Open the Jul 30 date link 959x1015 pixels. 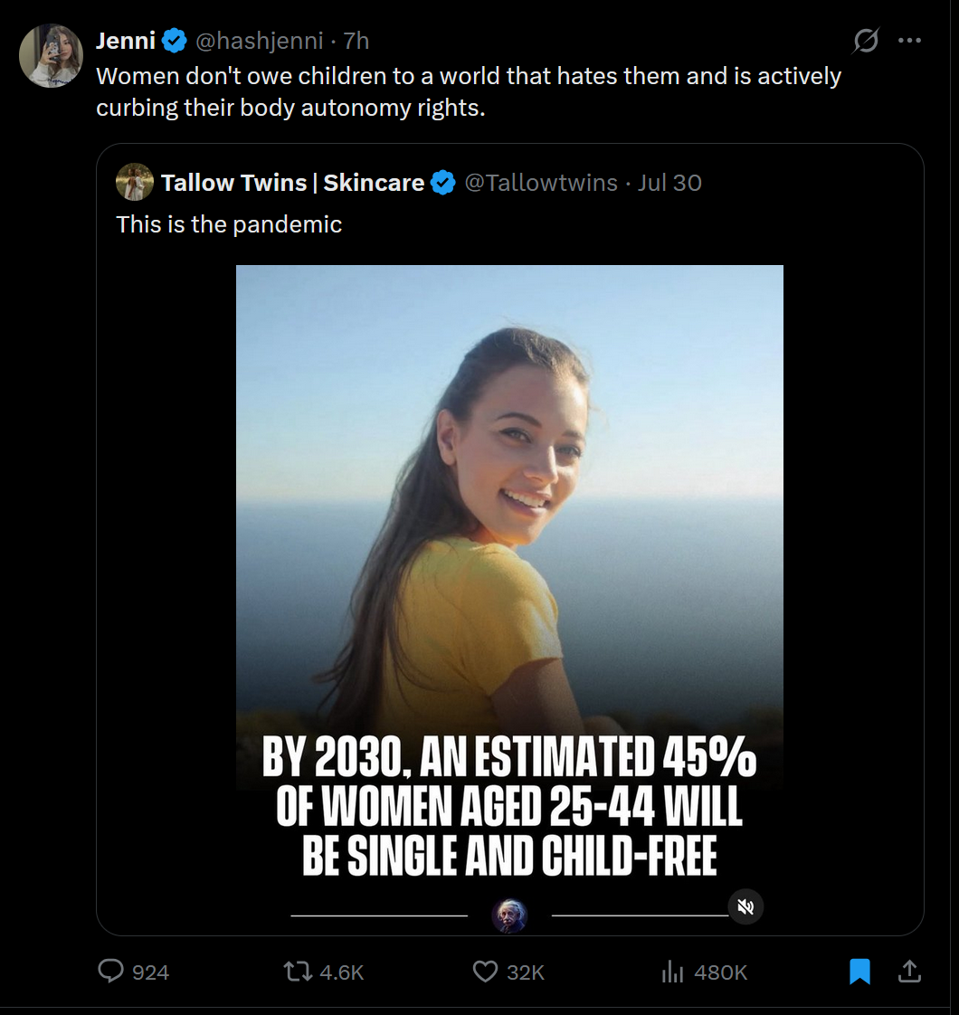pos(669,183)
